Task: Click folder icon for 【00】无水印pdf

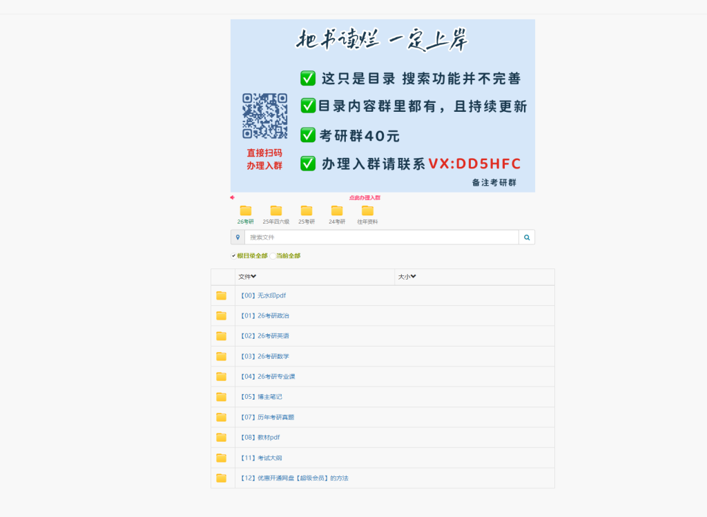Action: [x=222, y=295]
